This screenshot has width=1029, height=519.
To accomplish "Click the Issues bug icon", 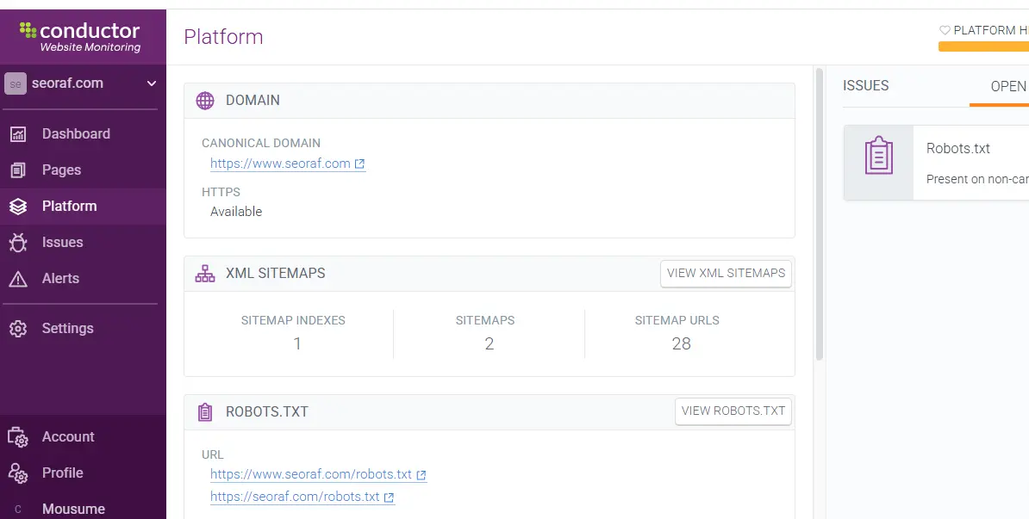I will click(18, 243).
